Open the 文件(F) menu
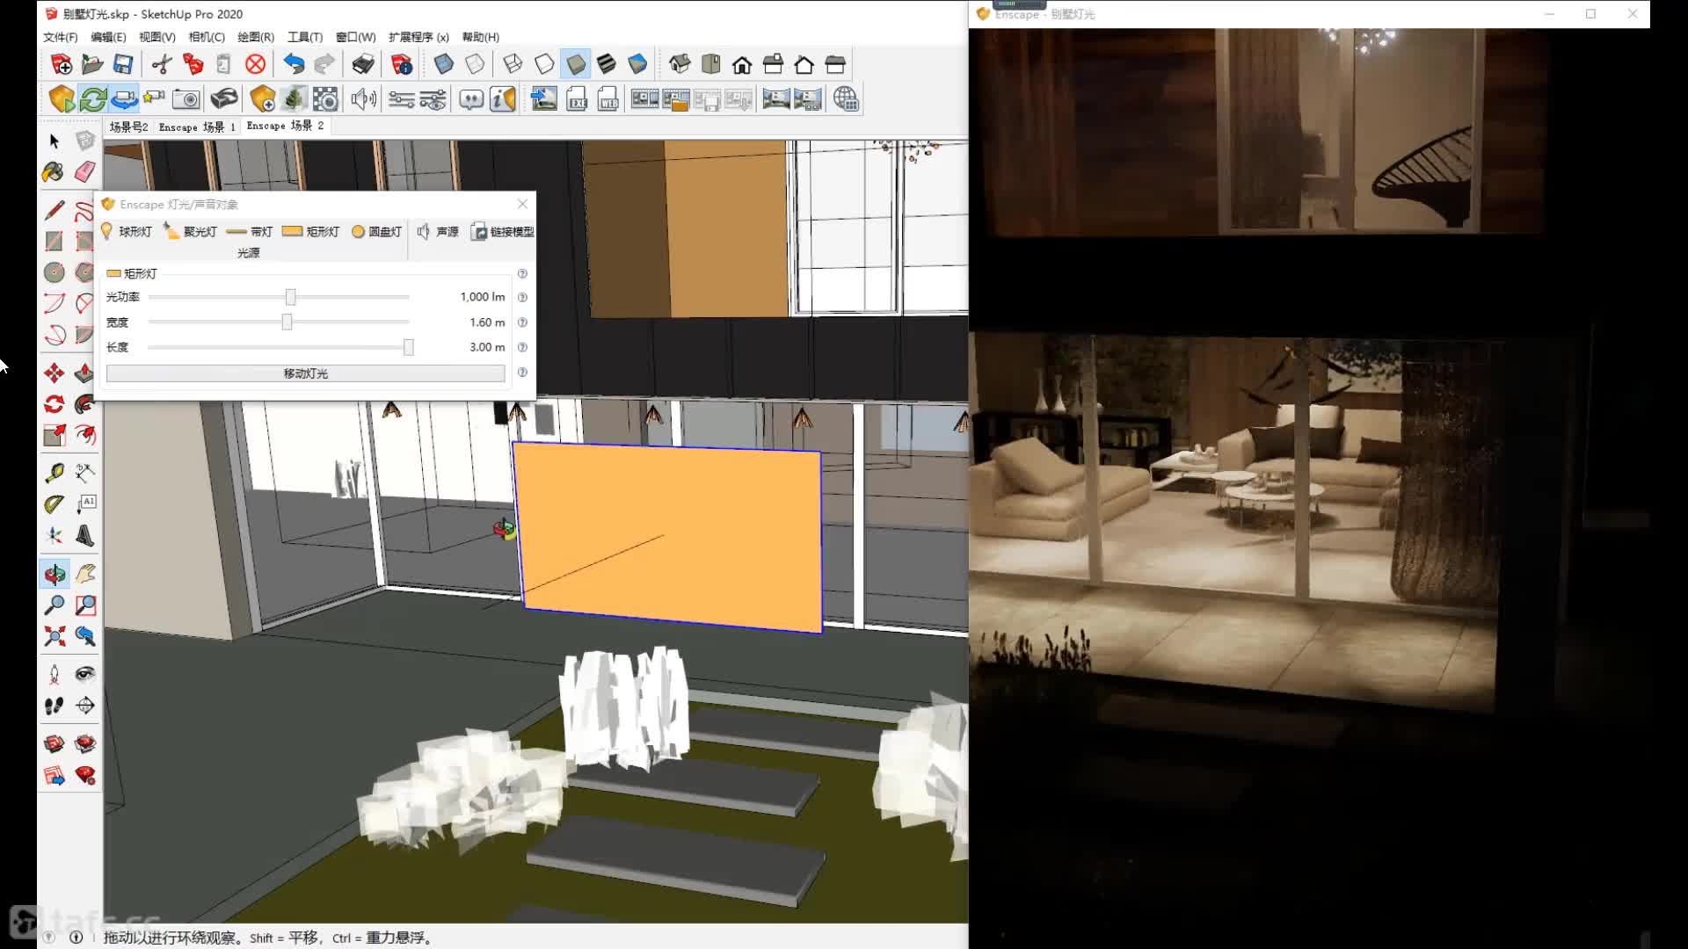This screenshot has height=949, width=1688. (61, 37)
